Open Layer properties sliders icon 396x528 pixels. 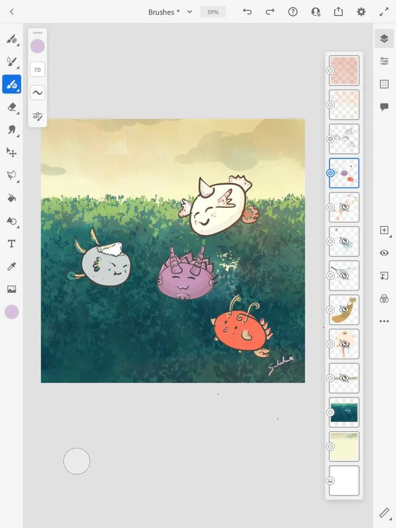[x=384, y=61]
